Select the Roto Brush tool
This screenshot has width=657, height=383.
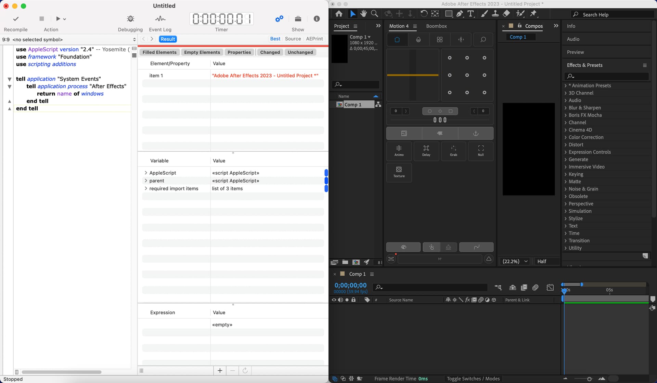[520, 14]
